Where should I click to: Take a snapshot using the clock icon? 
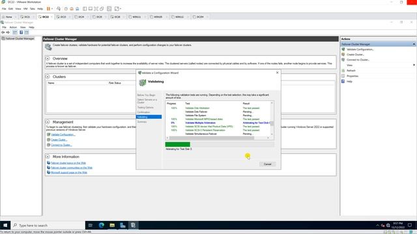point(66,8)
